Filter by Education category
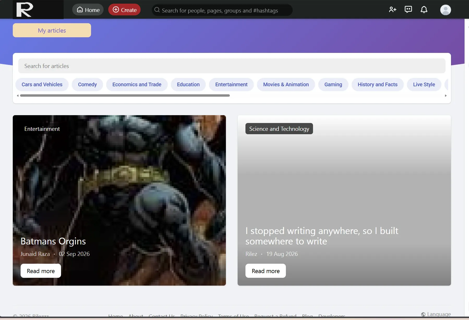Screen dimensions: 469x320 pos(188,84)
